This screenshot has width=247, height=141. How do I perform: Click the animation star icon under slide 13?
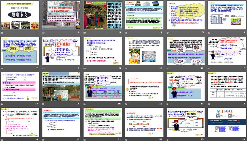(x=2, y=104)
